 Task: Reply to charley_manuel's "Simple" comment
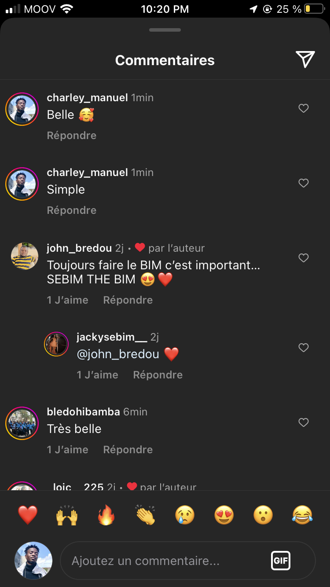click(x=72, y=210)
